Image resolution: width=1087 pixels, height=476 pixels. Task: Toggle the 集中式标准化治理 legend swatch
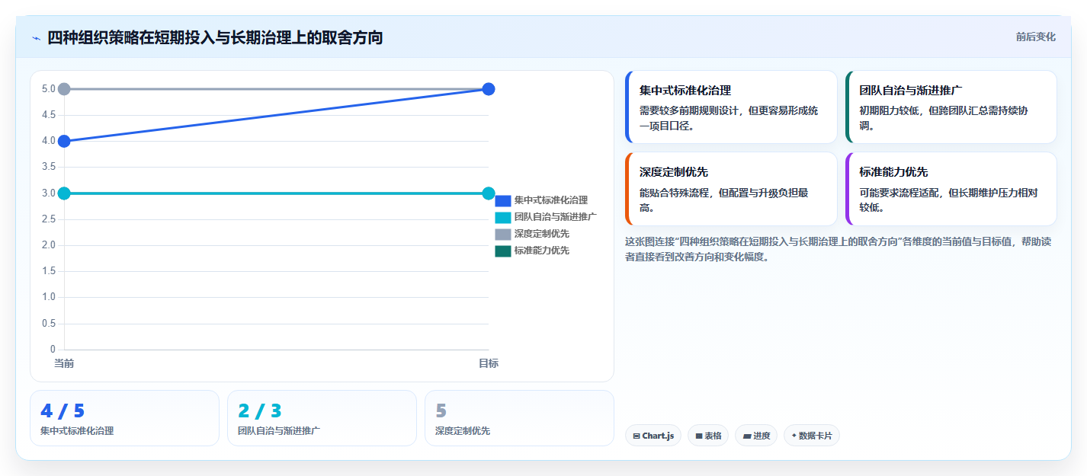pyautogui.click(x=503, y=200)
